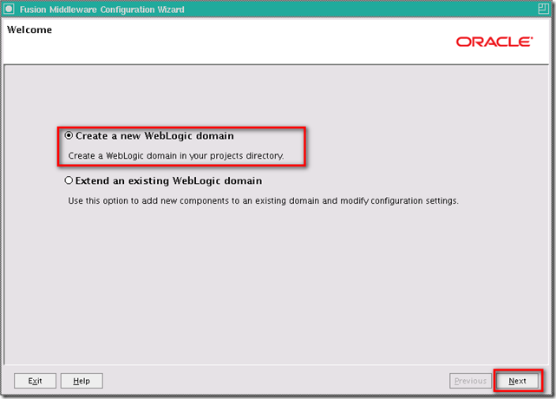This screenshot has width=556, height=399.
Task: Click the window menu icon in title bar
Action: [9, 9]
